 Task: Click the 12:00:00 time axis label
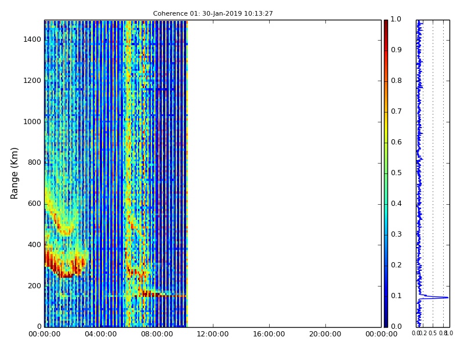click(213, 335)
